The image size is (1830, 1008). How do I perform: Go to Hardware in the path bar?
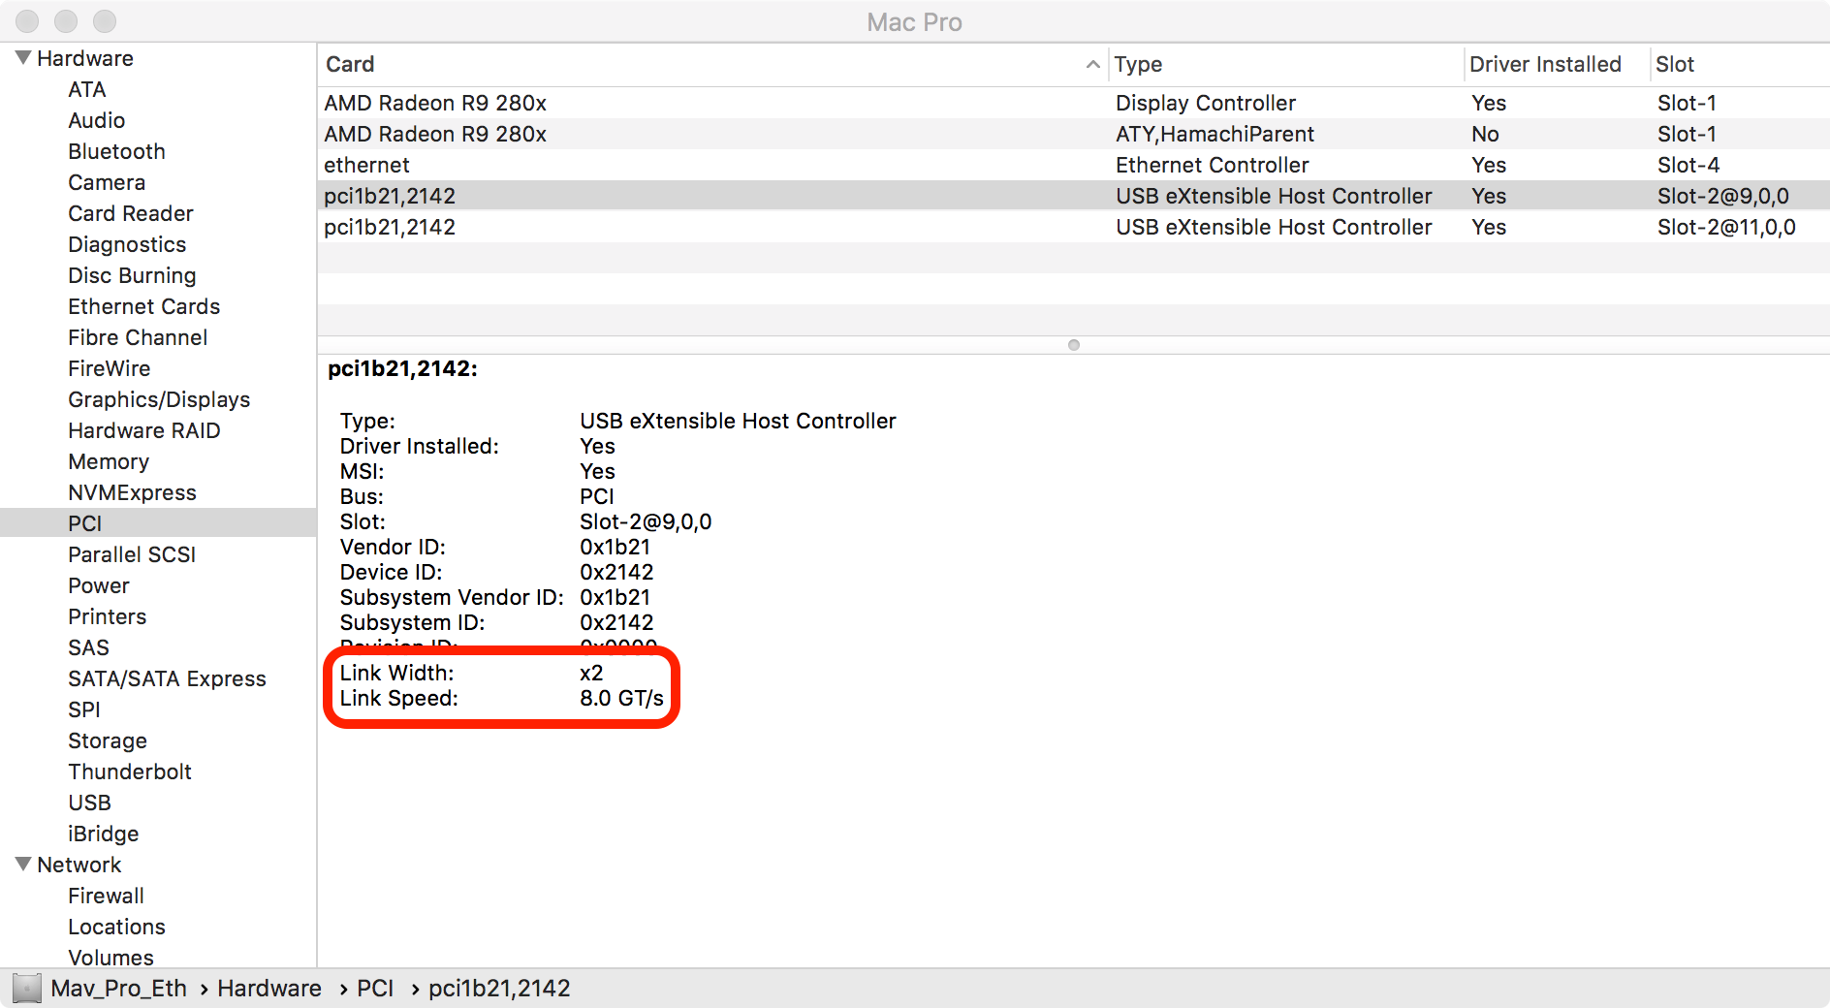coord(269,989)
